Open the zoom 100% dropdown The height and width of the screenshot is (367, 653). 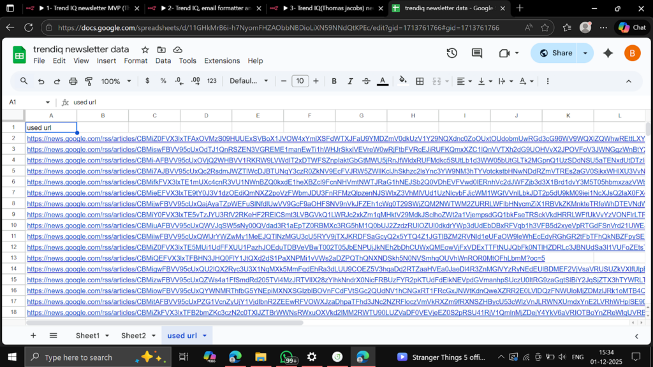click(x=115, y=81)
